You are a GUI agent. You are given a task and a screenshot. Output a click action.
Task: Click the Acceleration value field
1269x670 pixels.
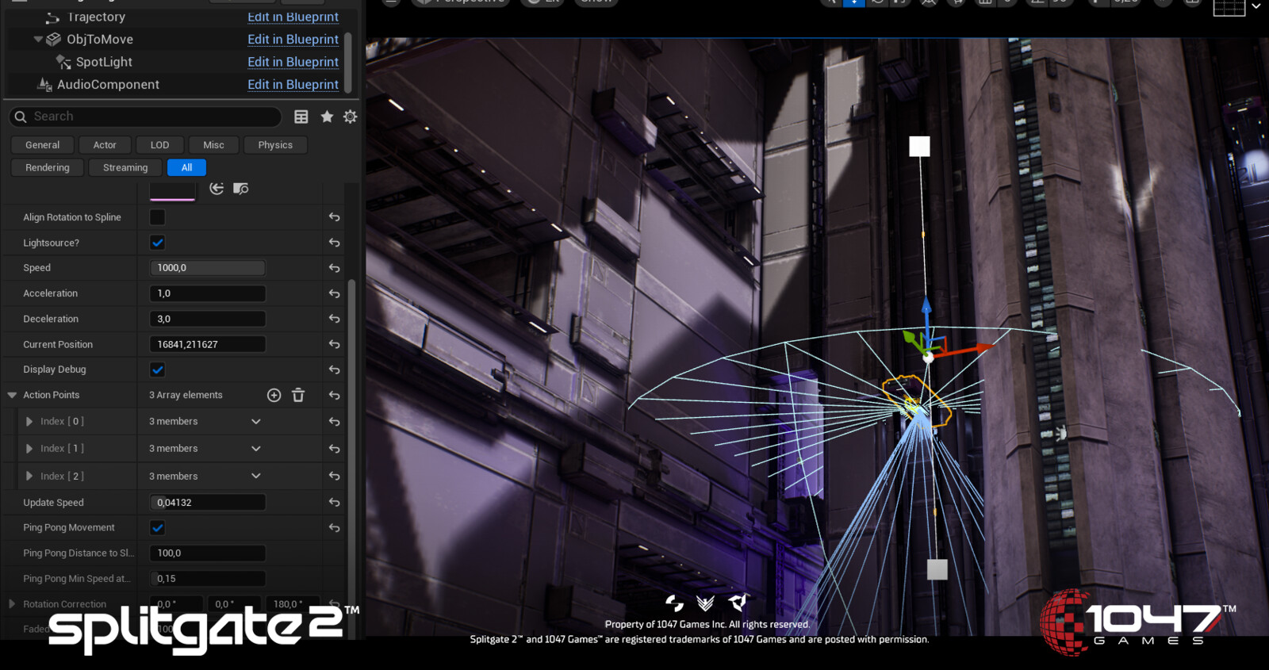[208, 293]
